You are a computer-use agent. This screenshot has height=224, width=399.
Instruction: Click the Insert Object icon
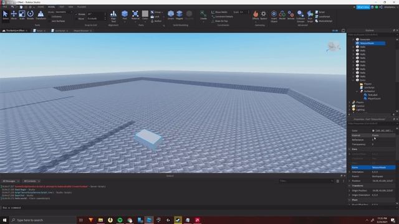[274, 16]
